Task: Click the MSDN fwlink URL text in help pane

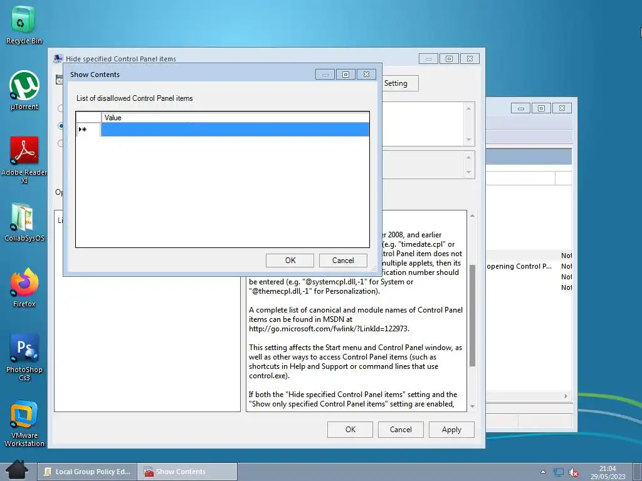Action: tap(329, 328)
